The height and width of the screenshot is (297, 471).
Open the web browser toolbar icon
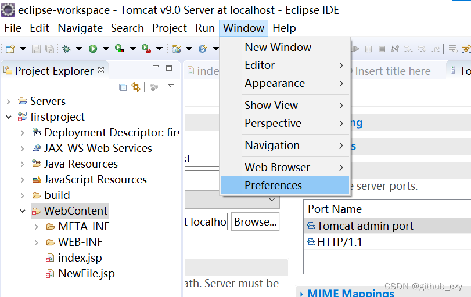coord(177,49)
